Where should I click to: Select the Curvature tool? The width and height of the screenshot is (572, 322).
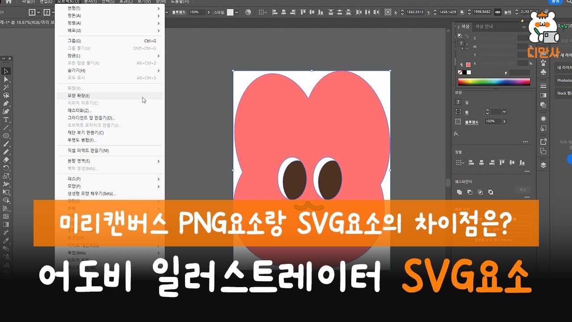[6, 111]
